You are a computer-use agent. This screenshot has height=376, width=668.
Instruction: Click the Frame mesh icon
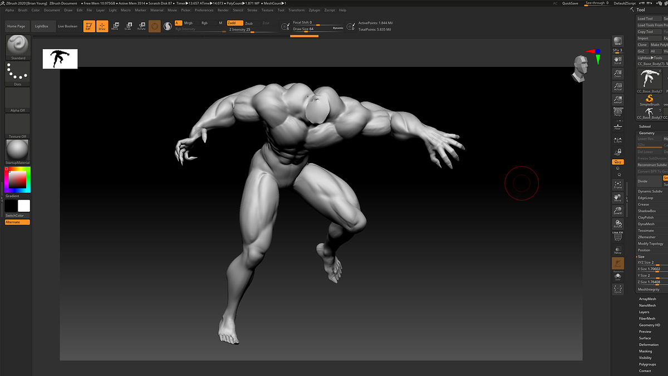618,184
